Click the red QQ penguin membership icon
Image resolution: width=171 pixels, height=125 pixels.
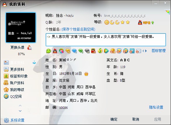(55, 51)
